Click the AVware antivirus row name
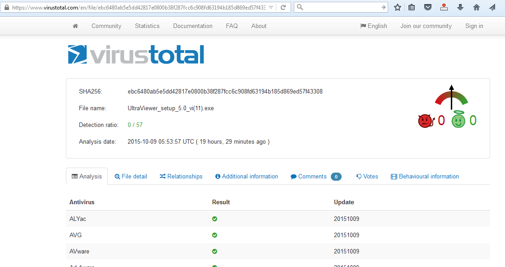The height and width of the screenshot is (267, 505). coord(79,251)
